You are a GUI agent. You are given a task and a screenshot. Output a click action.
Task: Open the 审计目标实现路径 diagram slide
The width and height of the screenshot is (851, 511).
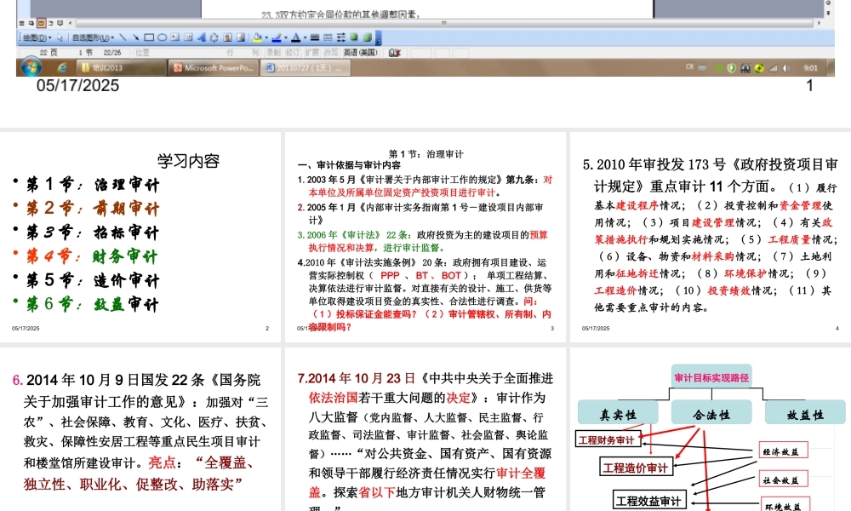[x=711, y=429]
